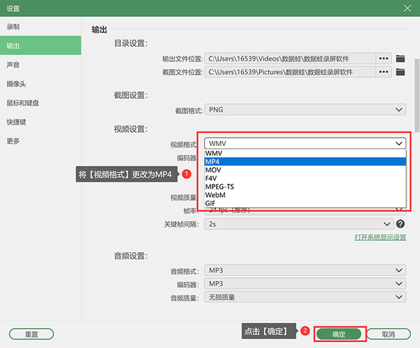Open the audio quality dropdown
Image resolution: width=420 pixels, height=348 pixels.
point(305,297)
